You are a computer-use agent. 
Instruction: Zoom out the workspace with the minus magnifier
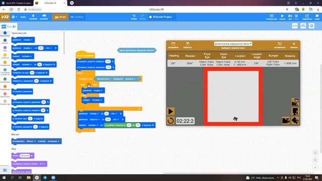coord(315,160)
